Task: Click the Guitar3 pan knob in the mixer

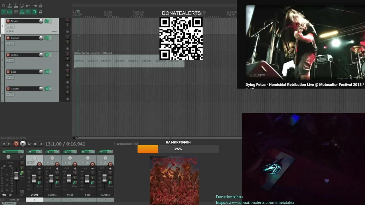Action: click(x=105, y=158)
